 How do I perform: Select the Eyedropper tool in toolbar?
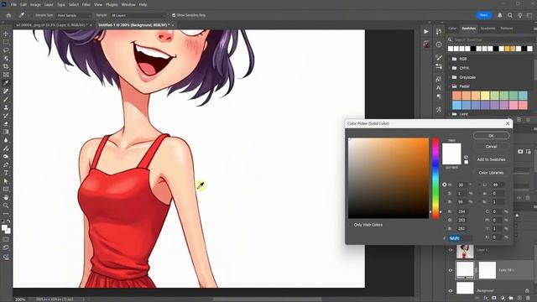click(6, 83)
